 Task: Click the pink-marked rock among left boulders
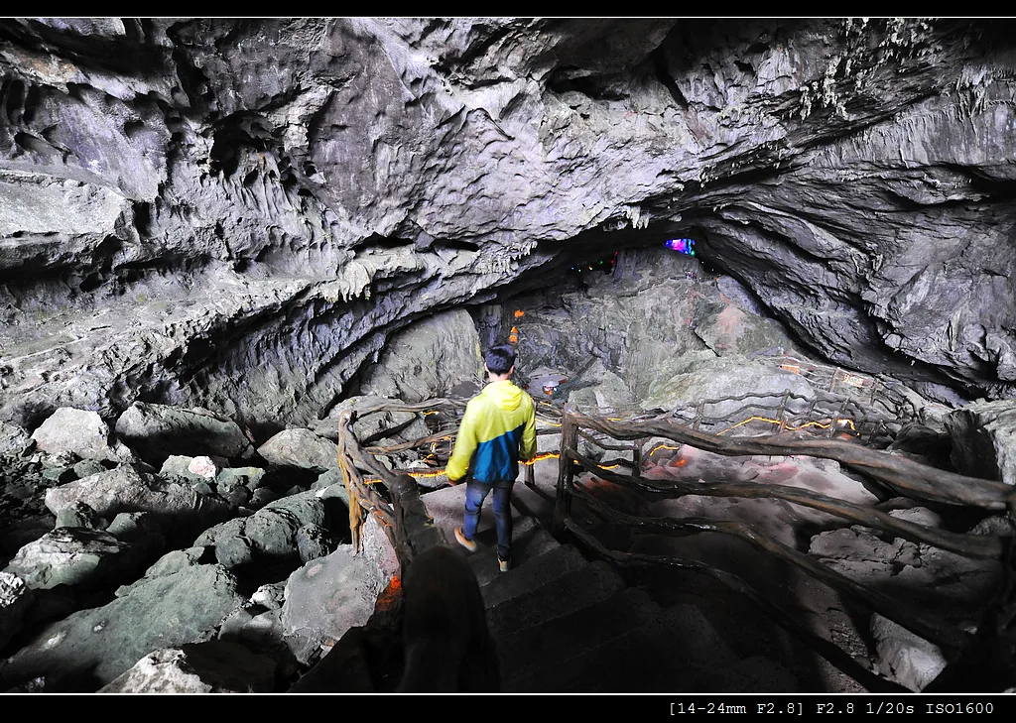[202, 466]
